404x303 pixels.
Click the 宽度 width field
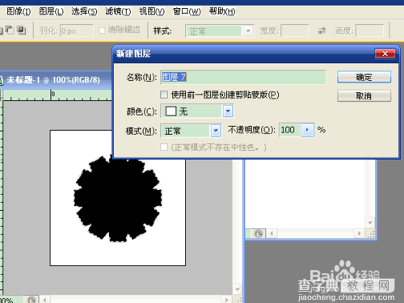[x=295, y=31]
